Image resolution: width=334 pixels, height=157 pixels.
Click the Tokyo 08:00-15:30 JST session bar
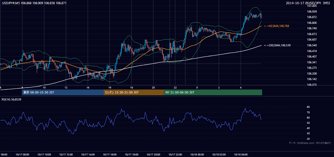point(63,92)
